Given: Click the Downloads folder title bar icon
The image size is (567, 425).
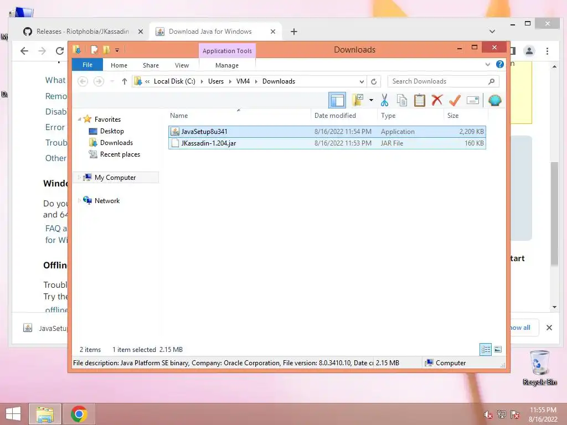Looking at the screenshot, I should pos(76,49).
